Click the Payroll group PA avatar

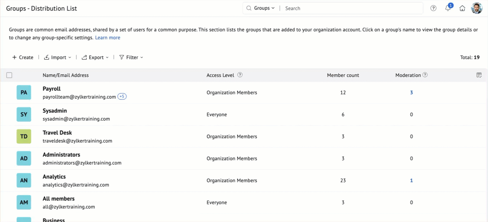point(24,93)
